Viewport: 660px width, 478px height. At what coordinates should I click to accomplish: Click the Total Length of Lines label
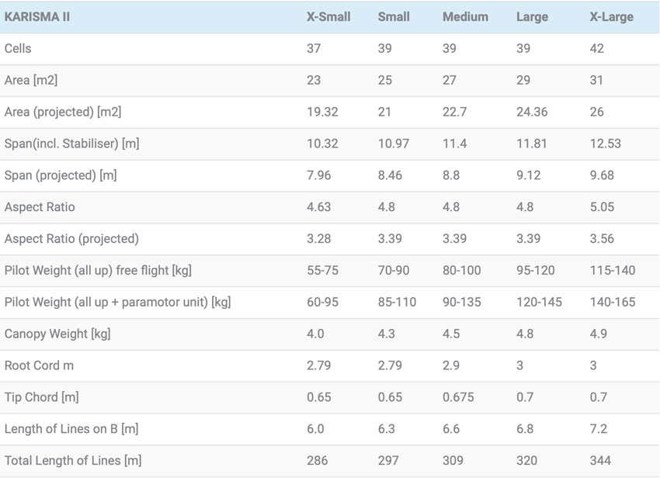pos(73,461)
